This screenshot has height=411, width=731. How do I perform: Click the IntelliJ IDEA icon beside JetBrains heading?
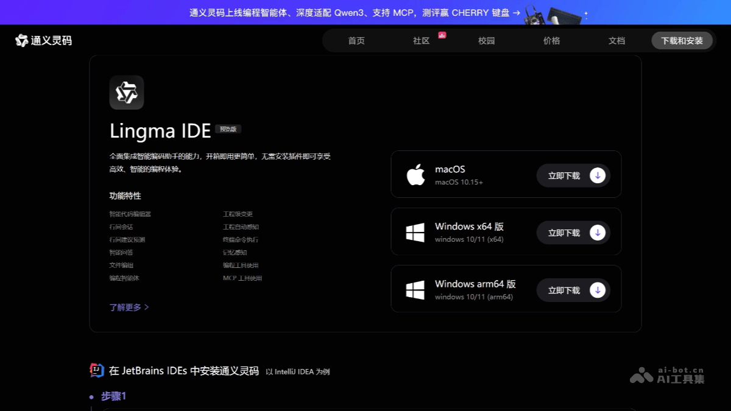coord(97,371)
